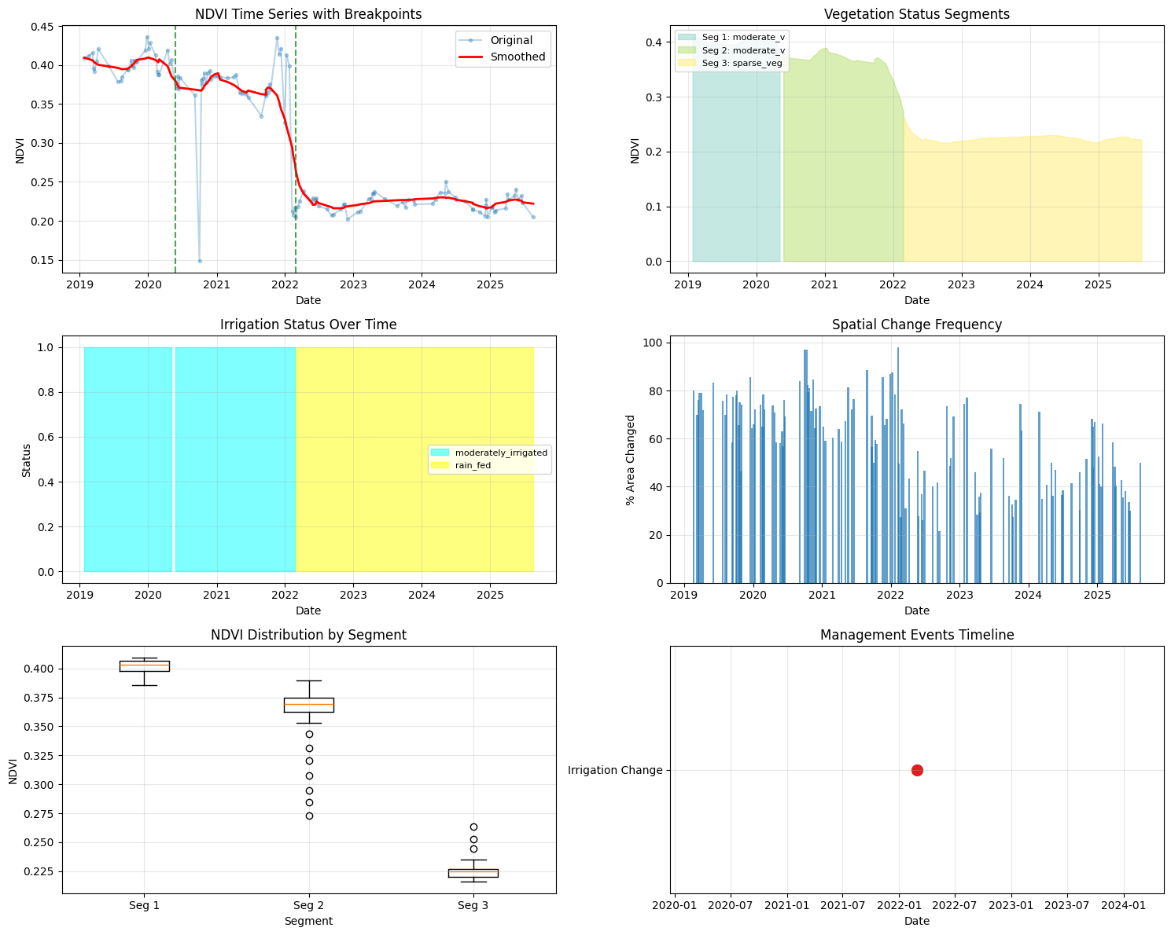1171x935 pixels.
Task: Click the "Vegetation Status Segments" title
Action: (917, 14)
